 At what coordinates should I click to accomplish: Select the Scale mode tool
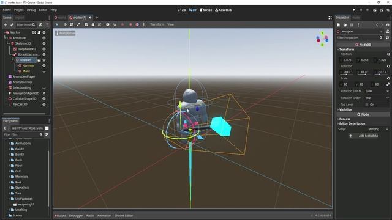click(x=78, y=24)
